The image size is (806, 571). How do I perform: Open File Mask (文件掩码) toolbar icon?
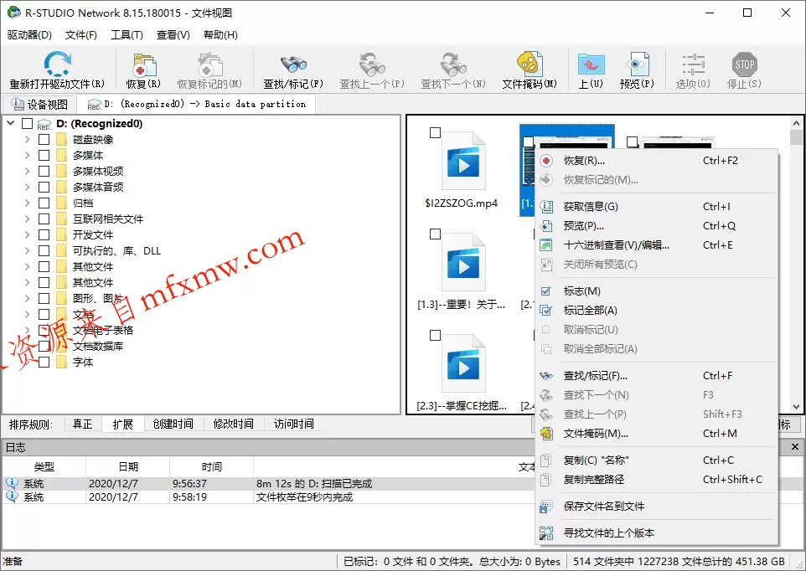530,64
